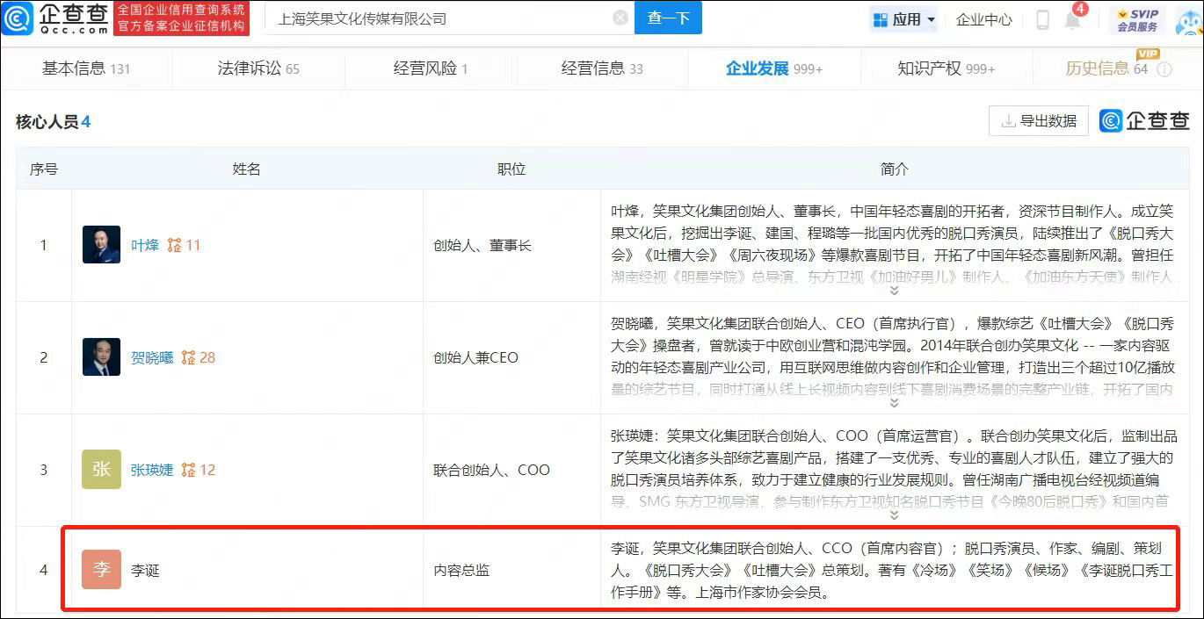The image size is (1204, 619).
Task: Open the 张瑛婕 name link
Action: click(152, 471)
